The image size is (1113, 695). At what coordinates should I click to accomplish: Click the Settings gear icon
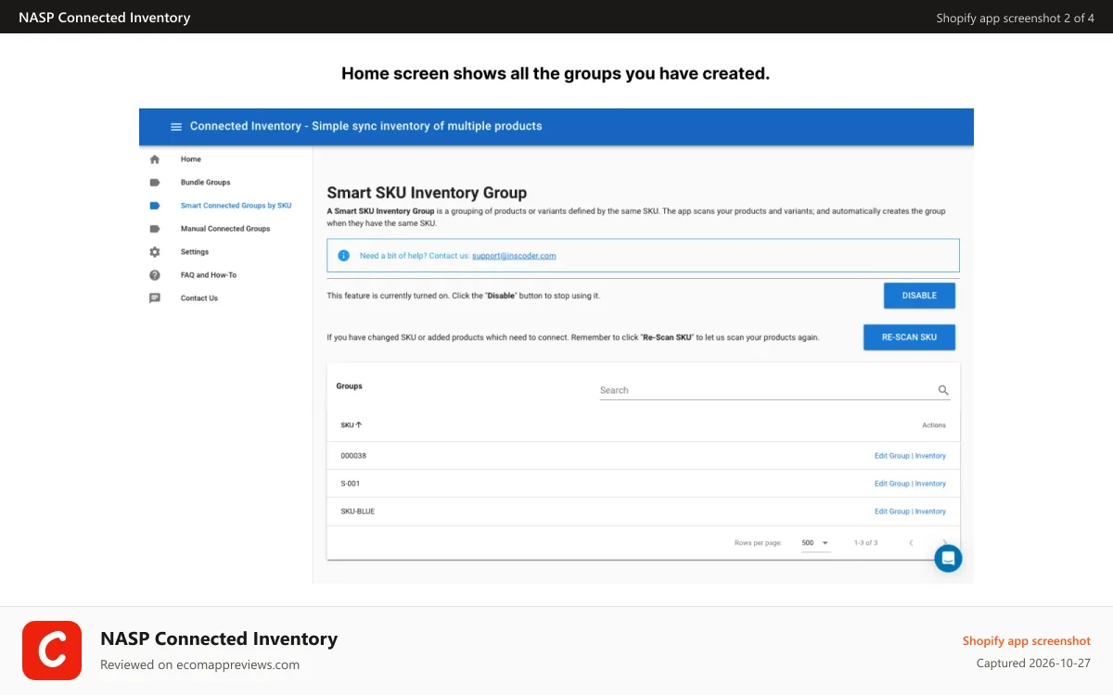click(x=155, y=252)
